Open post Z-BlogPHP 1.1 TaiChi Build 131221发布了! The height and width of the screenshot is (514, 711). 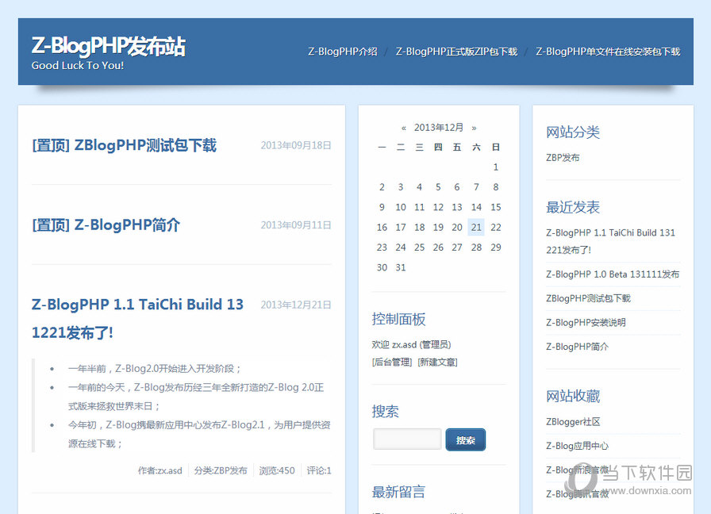[x=137, y=318]
